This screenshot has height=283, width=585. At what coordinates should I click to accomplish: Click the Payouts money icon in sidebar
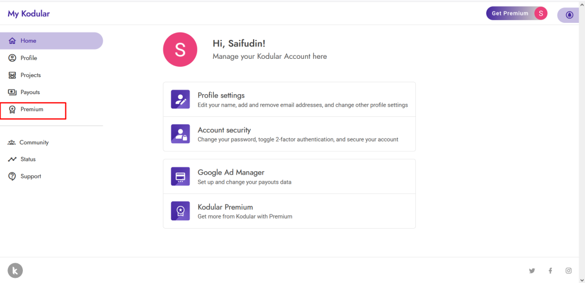(x=13, y=92)
